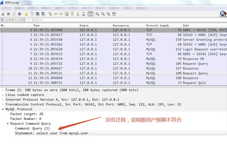The height and width of the screenshot is (152, 227).
Task: Select packet 8 Response OK row
Action: 113,59
